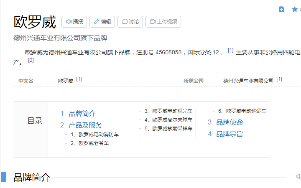Viewport: 301px width, 188px height.
Task: Open reference [1] next to 中文名 欧罗威
Action: coord(79,79)
